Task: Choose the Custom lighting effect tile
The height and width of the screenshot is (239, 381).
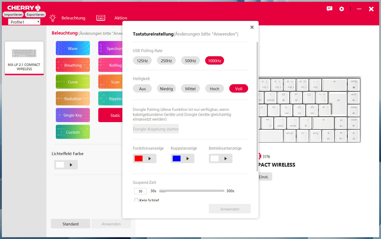Action: click(73, 132)
